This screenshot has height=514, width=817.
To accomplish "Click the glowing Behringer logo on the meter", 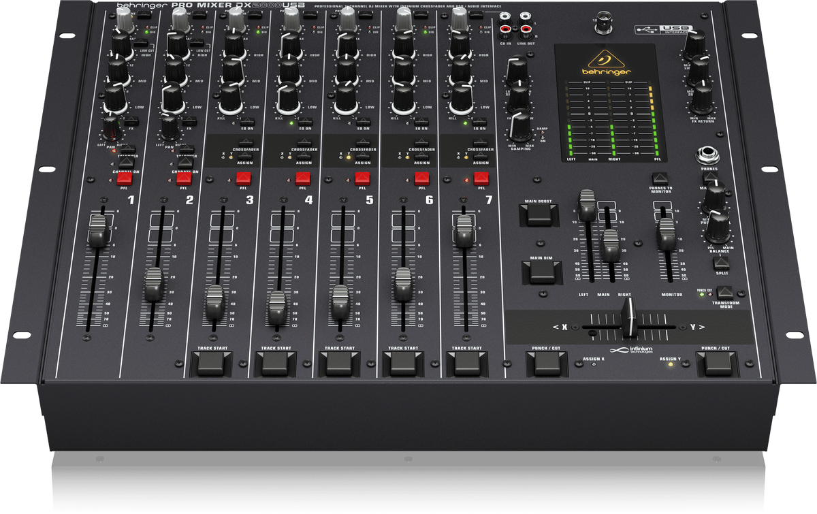I will (605, 61).
